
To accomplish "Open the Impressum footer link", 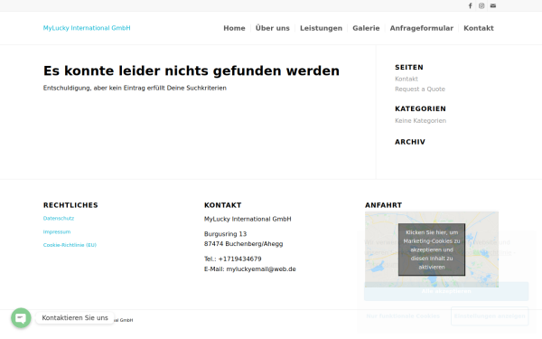I will [x=57, y=231].
